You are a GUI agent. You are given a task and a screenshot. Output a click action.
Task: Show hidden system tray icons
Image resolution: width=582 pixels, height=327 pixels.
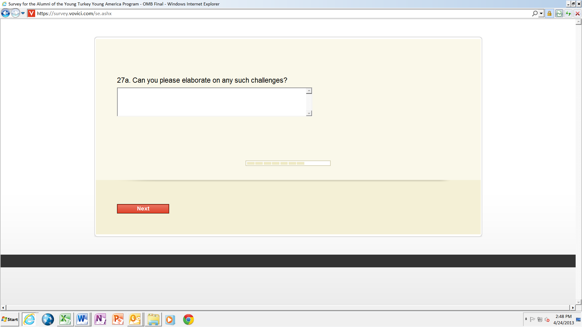coord(526,319)
